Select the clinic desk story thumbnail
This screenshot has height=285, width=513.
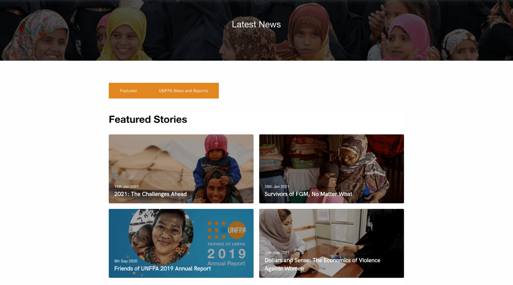click(331, 243)
